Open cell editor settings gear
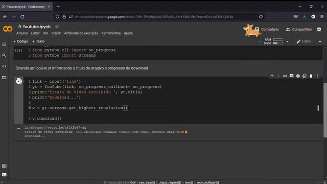Image resolution: width=327 pixels, height=184 pixels. click(x=298, y=76)
